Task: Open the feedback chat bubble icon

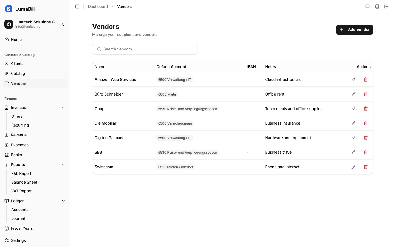Action: click(368, 7)
